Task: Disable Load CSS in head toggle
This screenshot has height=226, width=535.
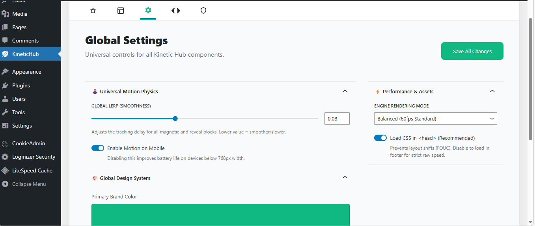Action: [380, 138]
